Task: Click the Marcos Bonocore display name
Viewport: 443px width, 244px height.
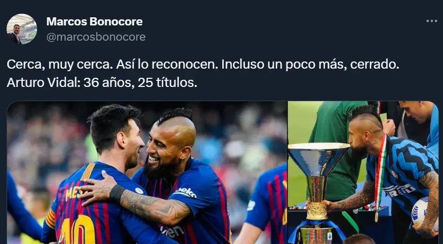Action: click(x=95, y=21)
